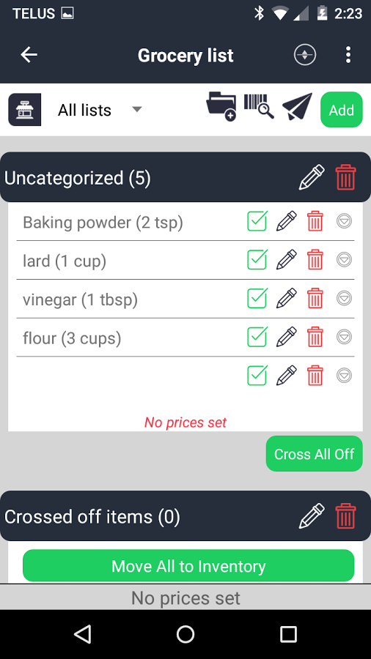Tap the Cross All Off button
This screenshot has height=659, width=371.
coord(315,453)
